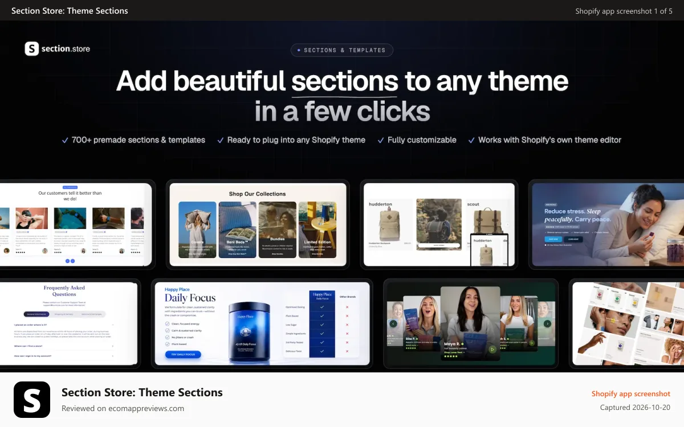Click the previous arrow in the video testimonial carousel
This screenshot has width=684, height=427.
tap(393, 324)
